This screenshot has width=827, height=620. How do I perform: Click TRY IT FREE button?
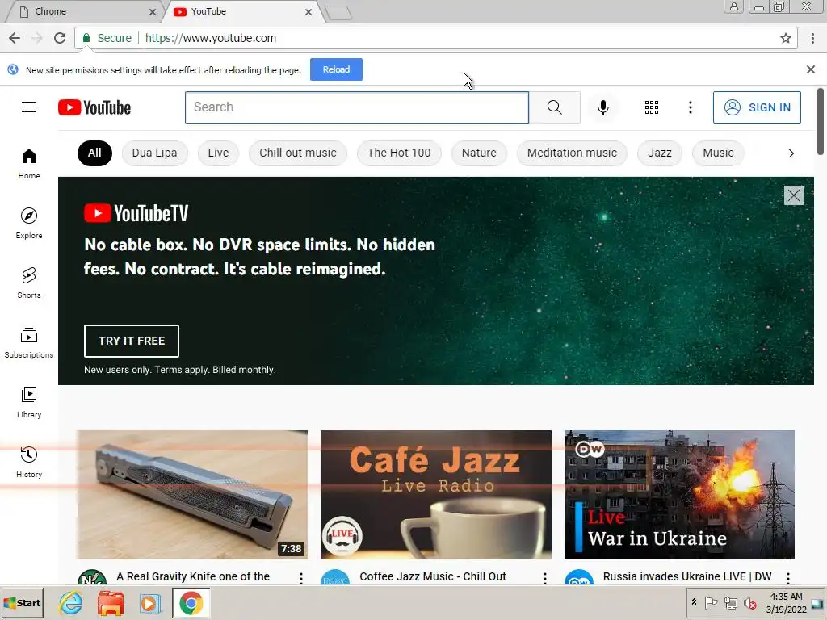(132, 341)
